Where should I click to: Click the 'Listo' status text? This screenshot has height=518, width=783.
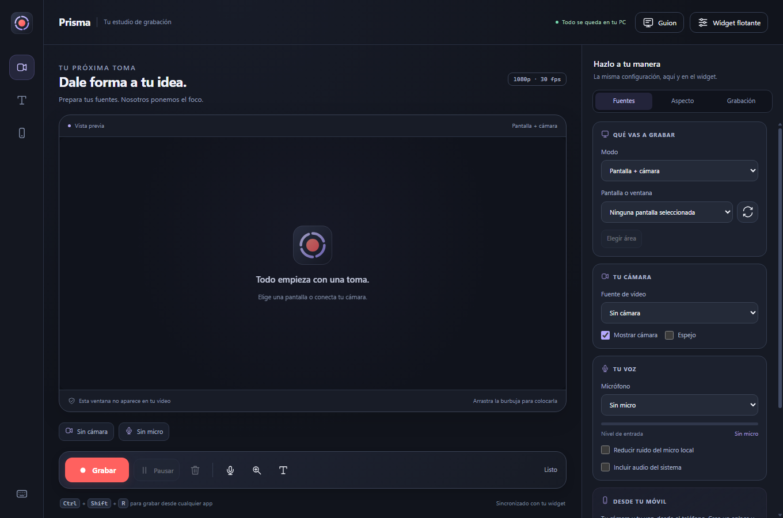550,470
